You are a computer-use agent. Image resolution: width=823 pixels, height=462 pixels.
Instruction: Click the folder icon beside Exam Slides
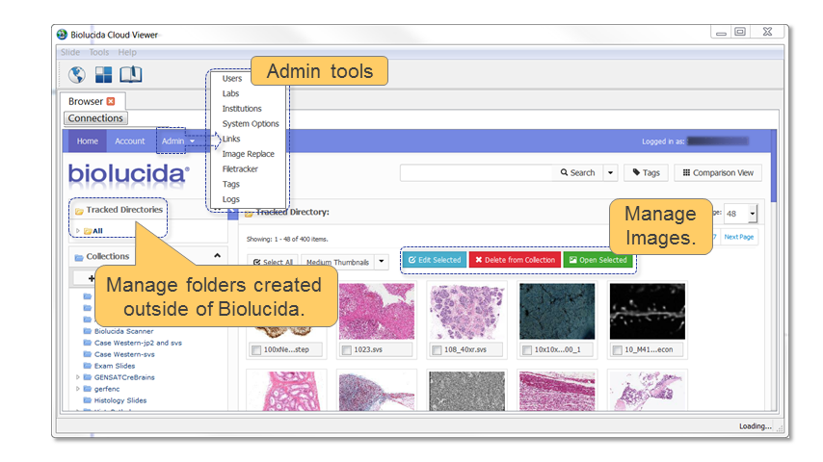pos(87,366)
